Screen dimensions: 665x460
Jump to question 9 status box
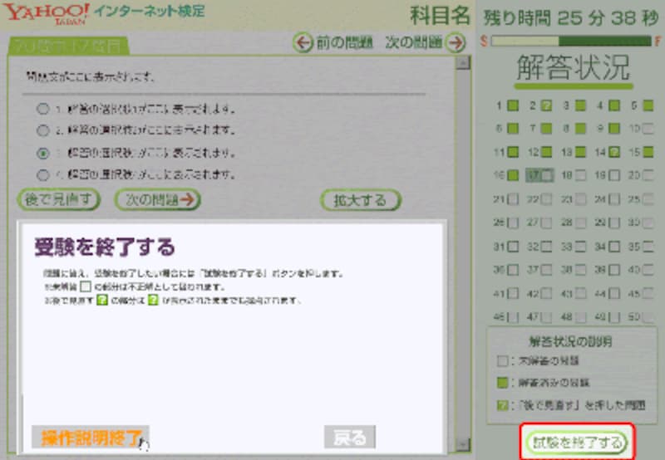coord(614,129)
